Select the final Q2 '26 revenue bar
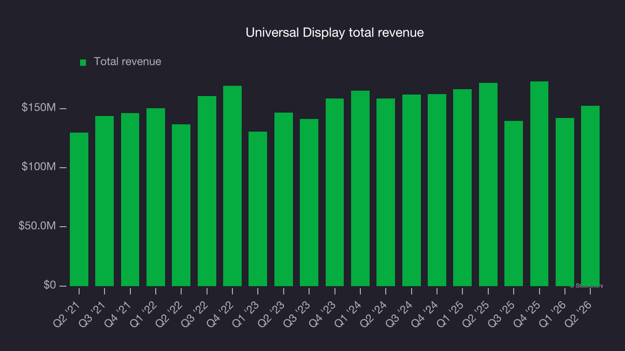 [590, 196]
